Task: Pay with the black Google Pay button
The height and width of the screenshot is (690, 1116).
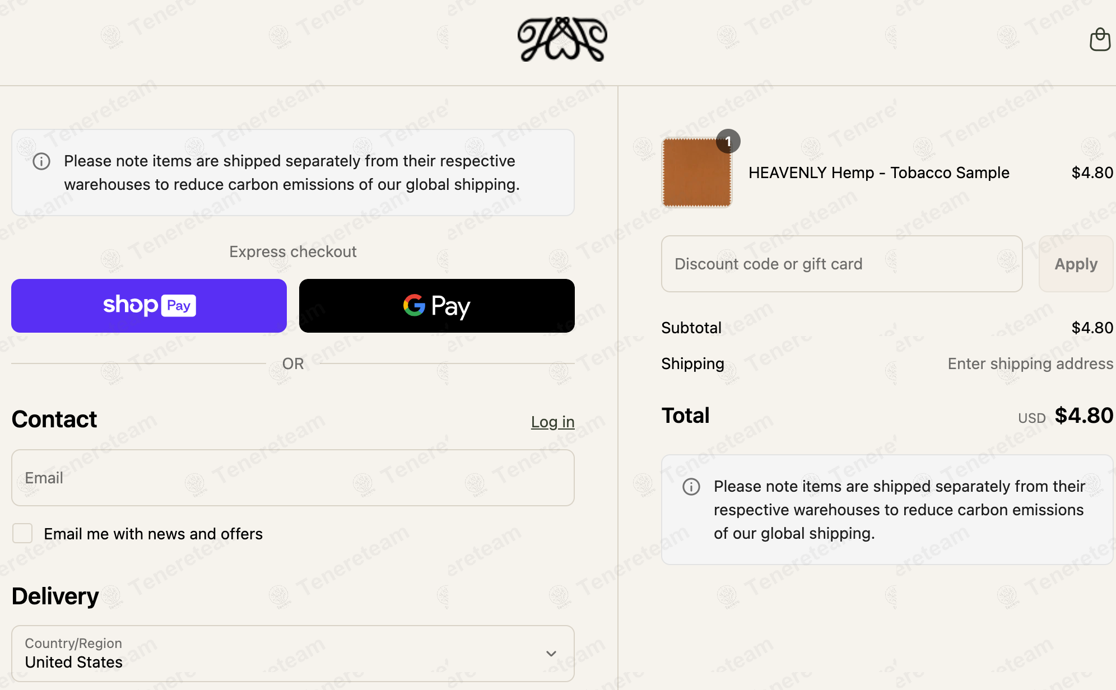Action: coord(437,306)
